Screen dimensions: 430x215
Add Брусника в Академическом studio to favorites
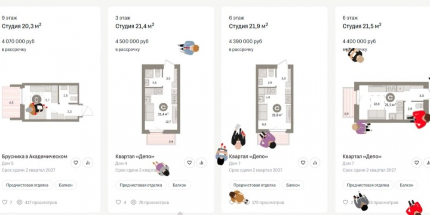76,163
